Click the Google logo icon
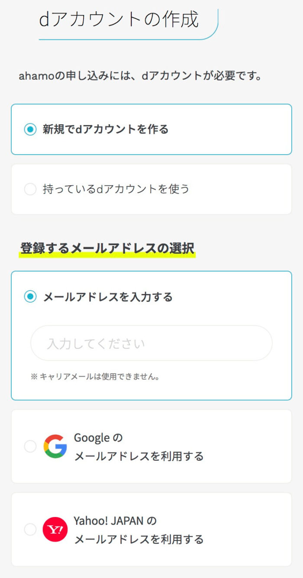Screen dimensions: 303x578 tap(55, 446)
